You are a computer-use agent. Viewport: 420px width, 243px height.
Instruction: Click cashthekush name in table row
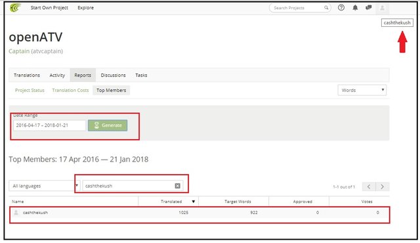35,212
